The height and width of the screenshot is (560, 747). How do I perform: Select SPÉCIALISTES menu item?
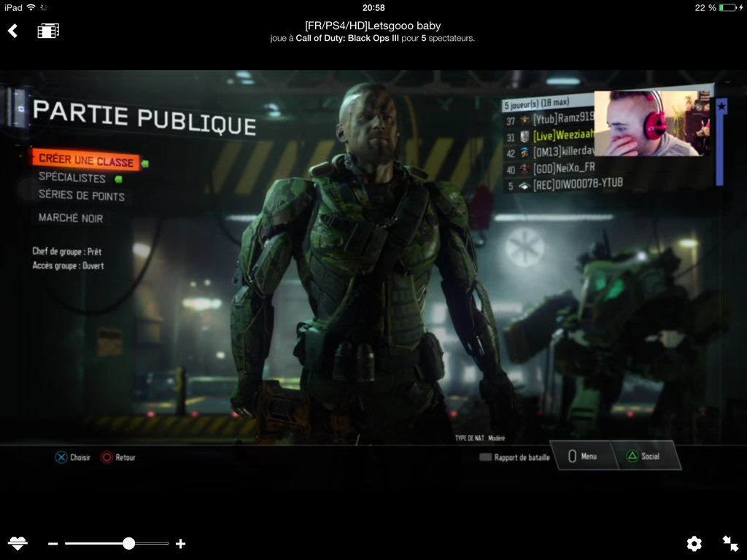coord(72,178)
